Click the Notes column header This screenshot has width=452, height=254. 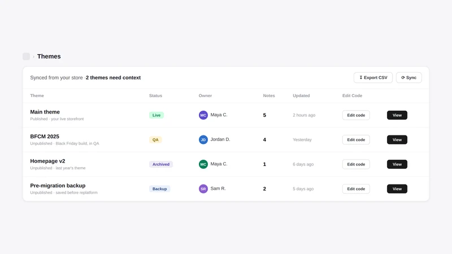click(269, 95)
